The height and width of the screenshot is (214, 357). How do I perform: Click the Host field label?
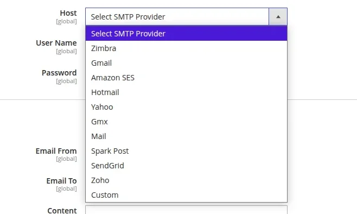click(x=68, y=13)
